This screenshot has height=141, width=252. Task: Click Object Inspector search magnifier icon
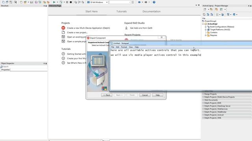[2, 67]
